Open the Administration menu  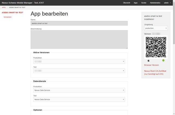pyautogui.click(x=155, y=3)
